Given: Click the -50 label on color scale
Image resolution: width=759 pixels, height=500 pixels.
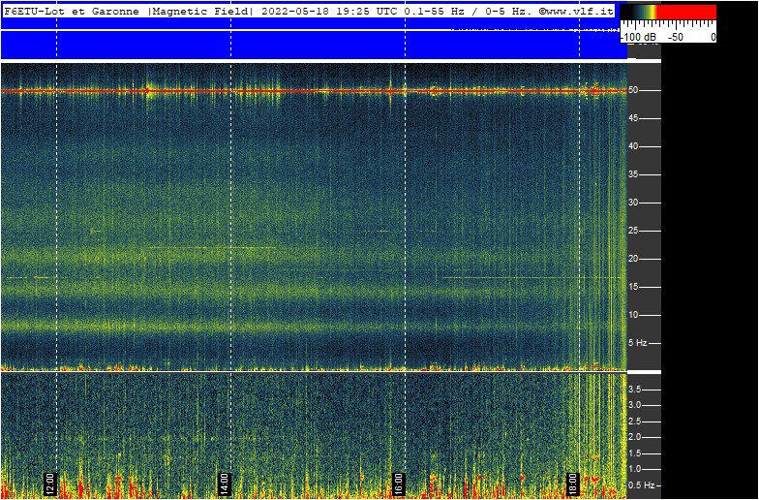Looking at the screenshot, I should coord(677,37).
